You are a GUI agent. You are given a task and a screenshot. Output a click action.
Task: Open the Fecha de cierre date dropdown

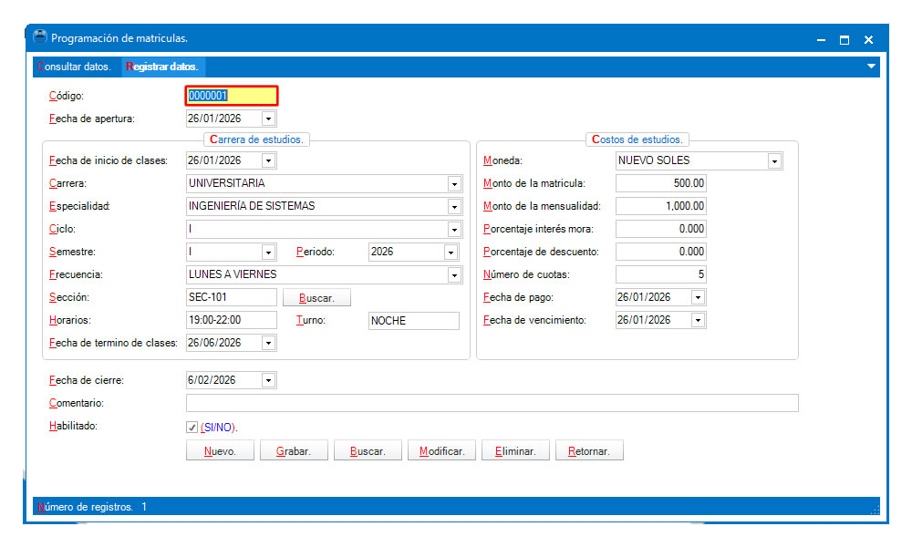[268, 380]
